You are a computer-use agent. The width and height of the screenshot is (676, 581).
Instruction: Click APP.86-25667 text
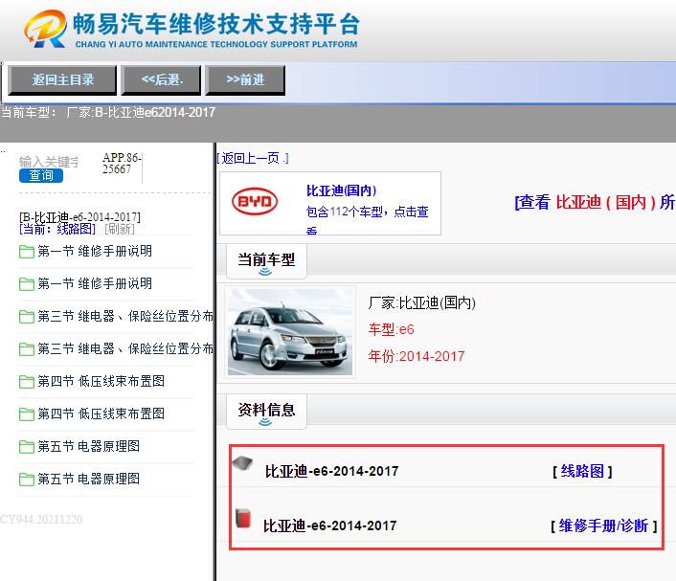(122, 164)
